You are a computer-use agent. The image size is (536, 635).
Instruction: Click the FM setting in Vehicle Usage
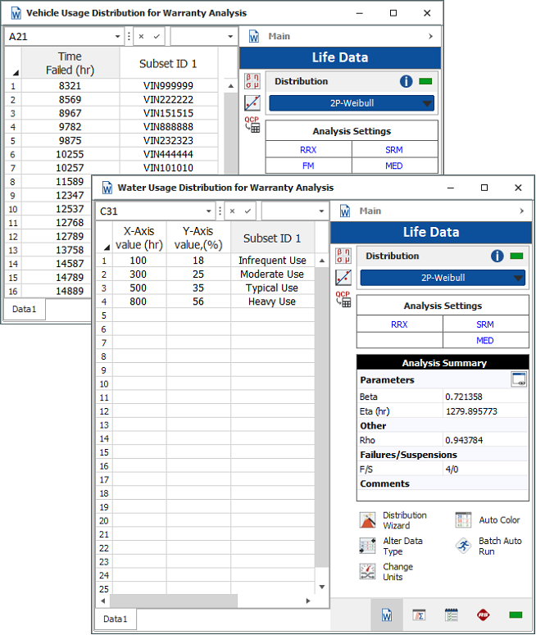(x=308, y=166)
